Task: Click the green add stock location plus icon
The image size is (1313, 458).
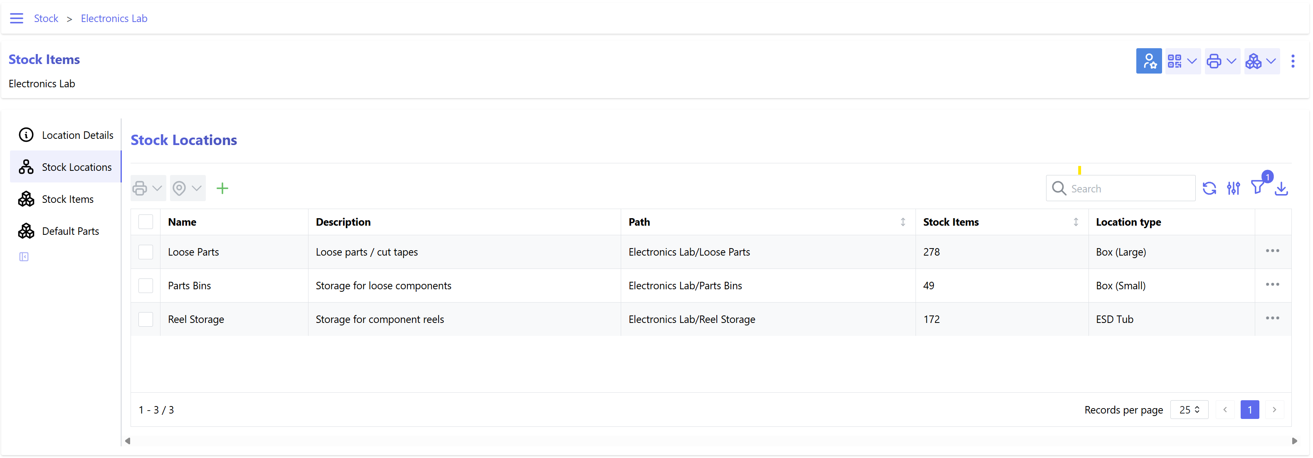Action: [222, 189]
